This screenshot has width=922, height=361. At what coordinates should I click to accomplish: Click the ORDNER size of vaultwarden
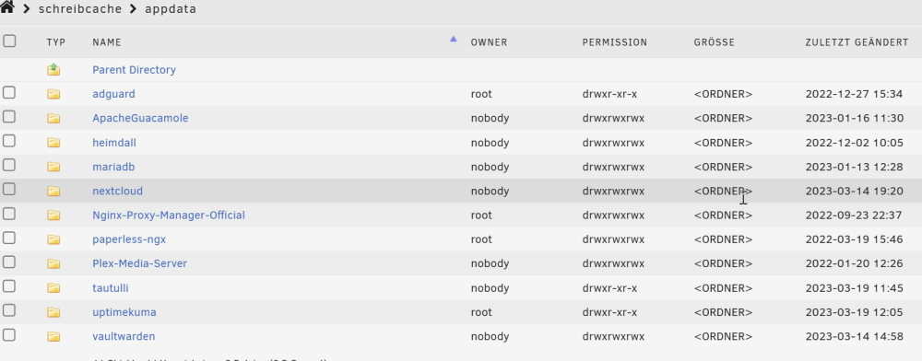pos(723,336)
